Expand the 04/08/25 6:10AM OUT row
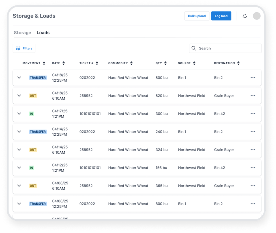The height and width of the screenshot is (233, 276). click(x=19, y=186)
